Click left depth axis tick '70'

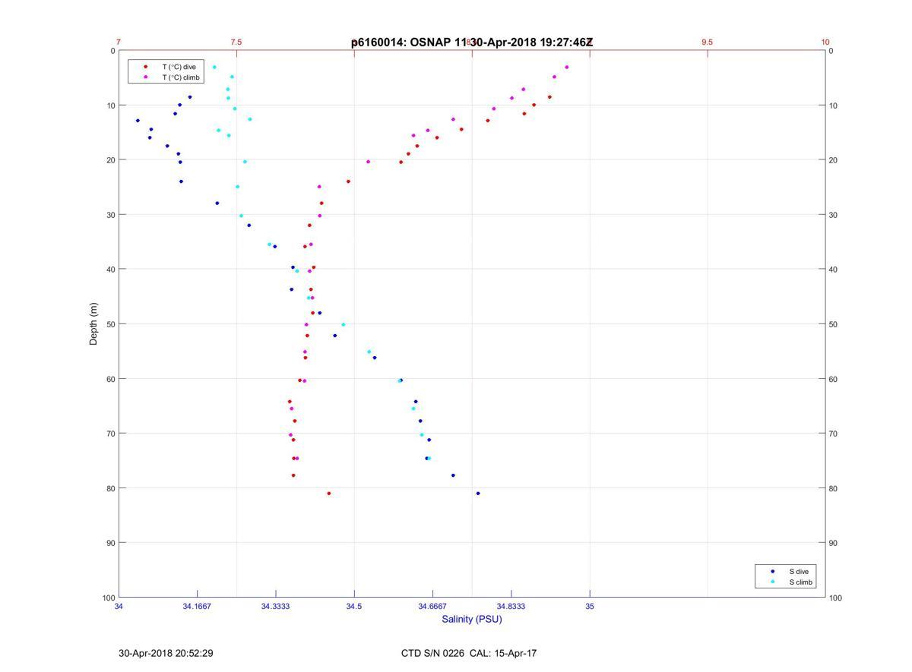tap(111, 434)
